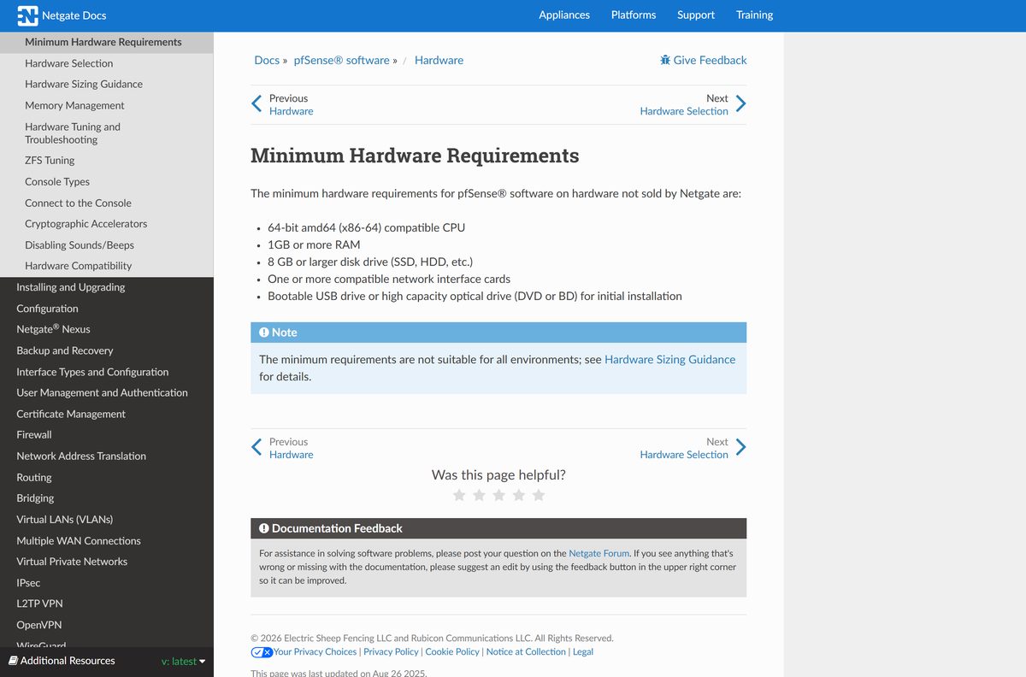Click the pfSense® software breadcrumb
This screenshot has height=677, width=1026.
tap(342, 60)
